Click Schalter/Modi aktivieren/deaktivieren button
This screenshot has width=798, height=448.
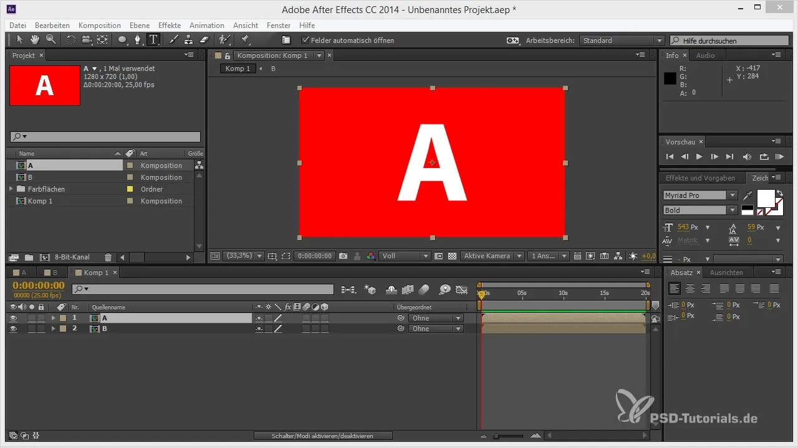click(323, 436)
